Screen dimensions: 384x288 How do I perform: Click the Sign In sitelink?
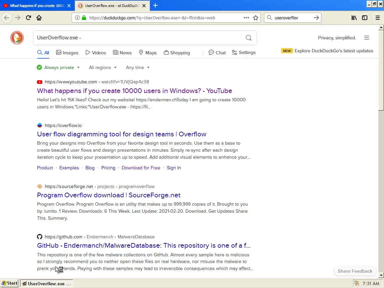pos(174,168)
